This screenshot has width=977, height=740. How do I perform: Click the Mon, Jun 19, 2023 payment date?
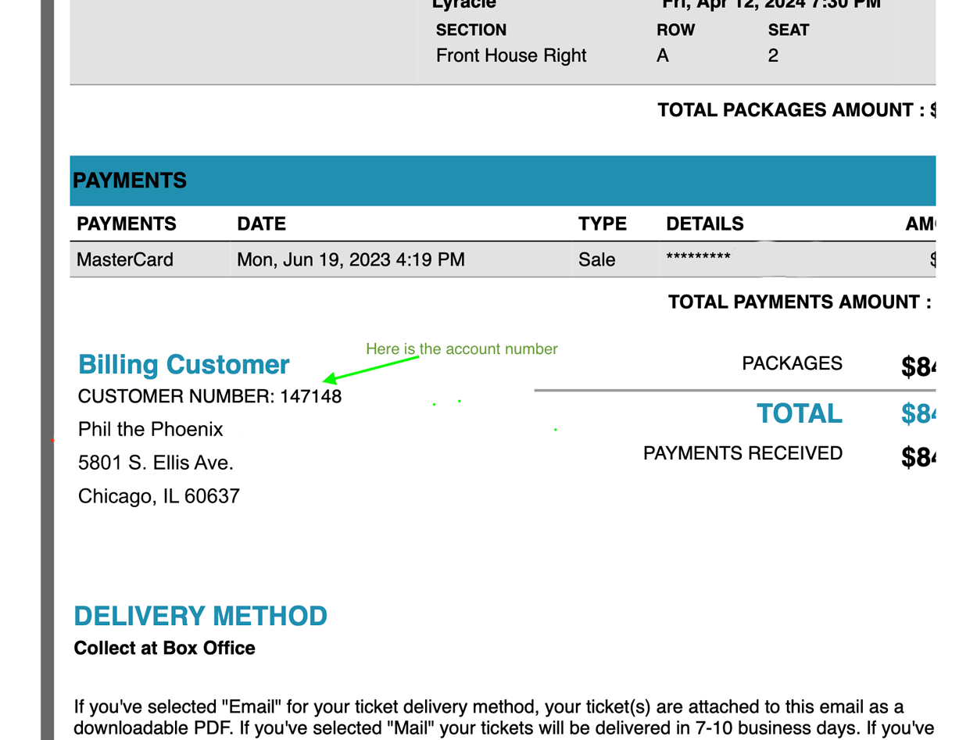coord(351,259)
